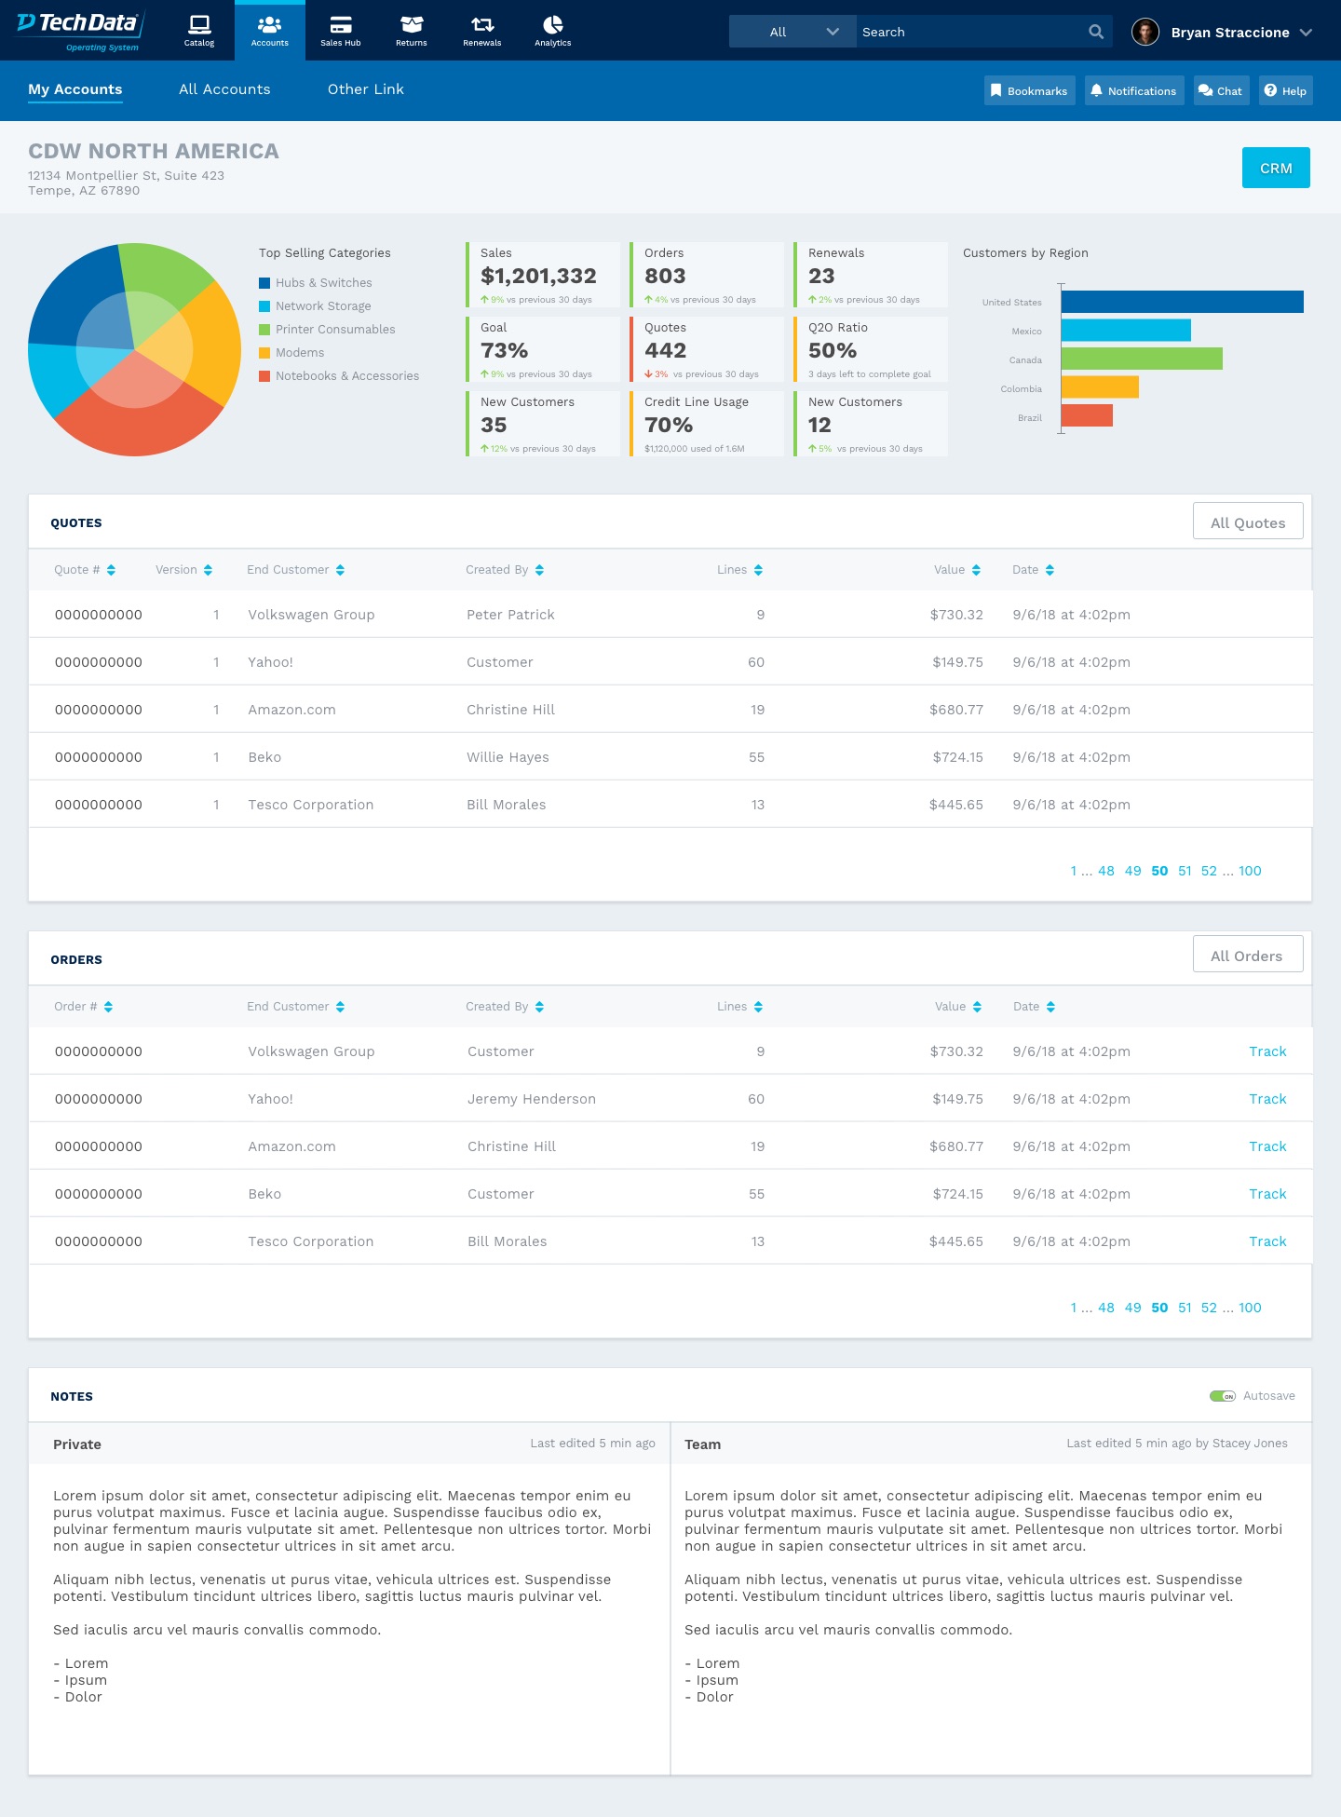Click the Modems legend swatch
Screen dimensions: 1341x1817
(264, 353)
